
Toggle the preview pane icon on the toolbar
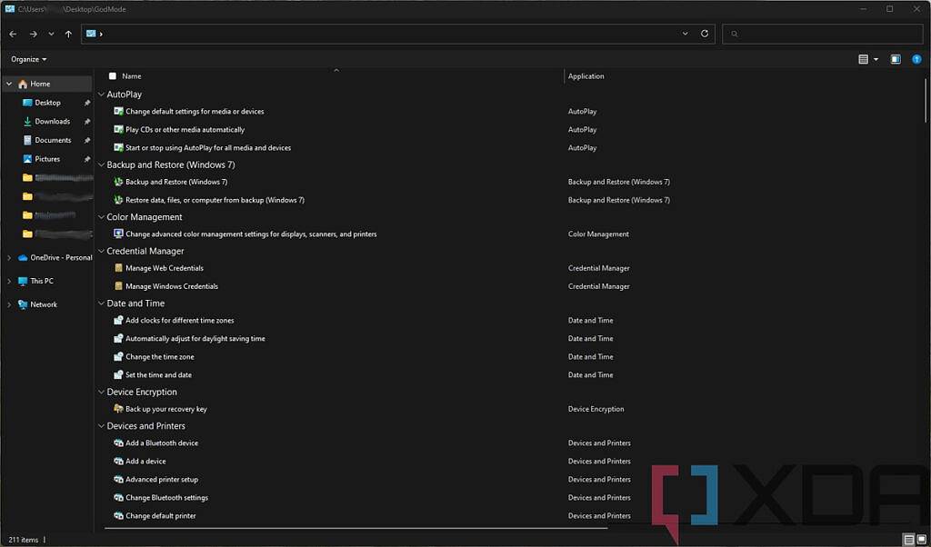pyautogui.click(x=895, y=58)
